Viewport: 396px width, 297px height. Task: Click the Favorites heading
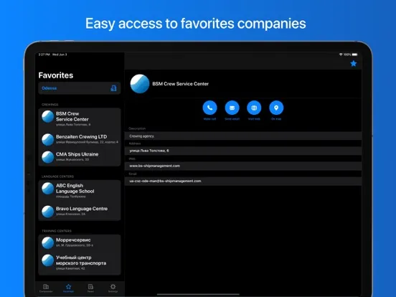coord(56,75)
